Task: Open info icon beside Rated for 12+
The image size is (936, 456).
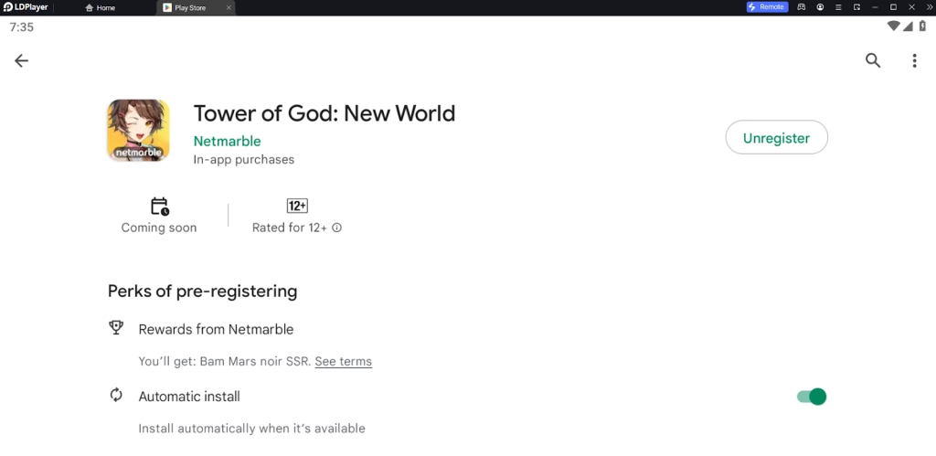Action: tap(336, 228)
